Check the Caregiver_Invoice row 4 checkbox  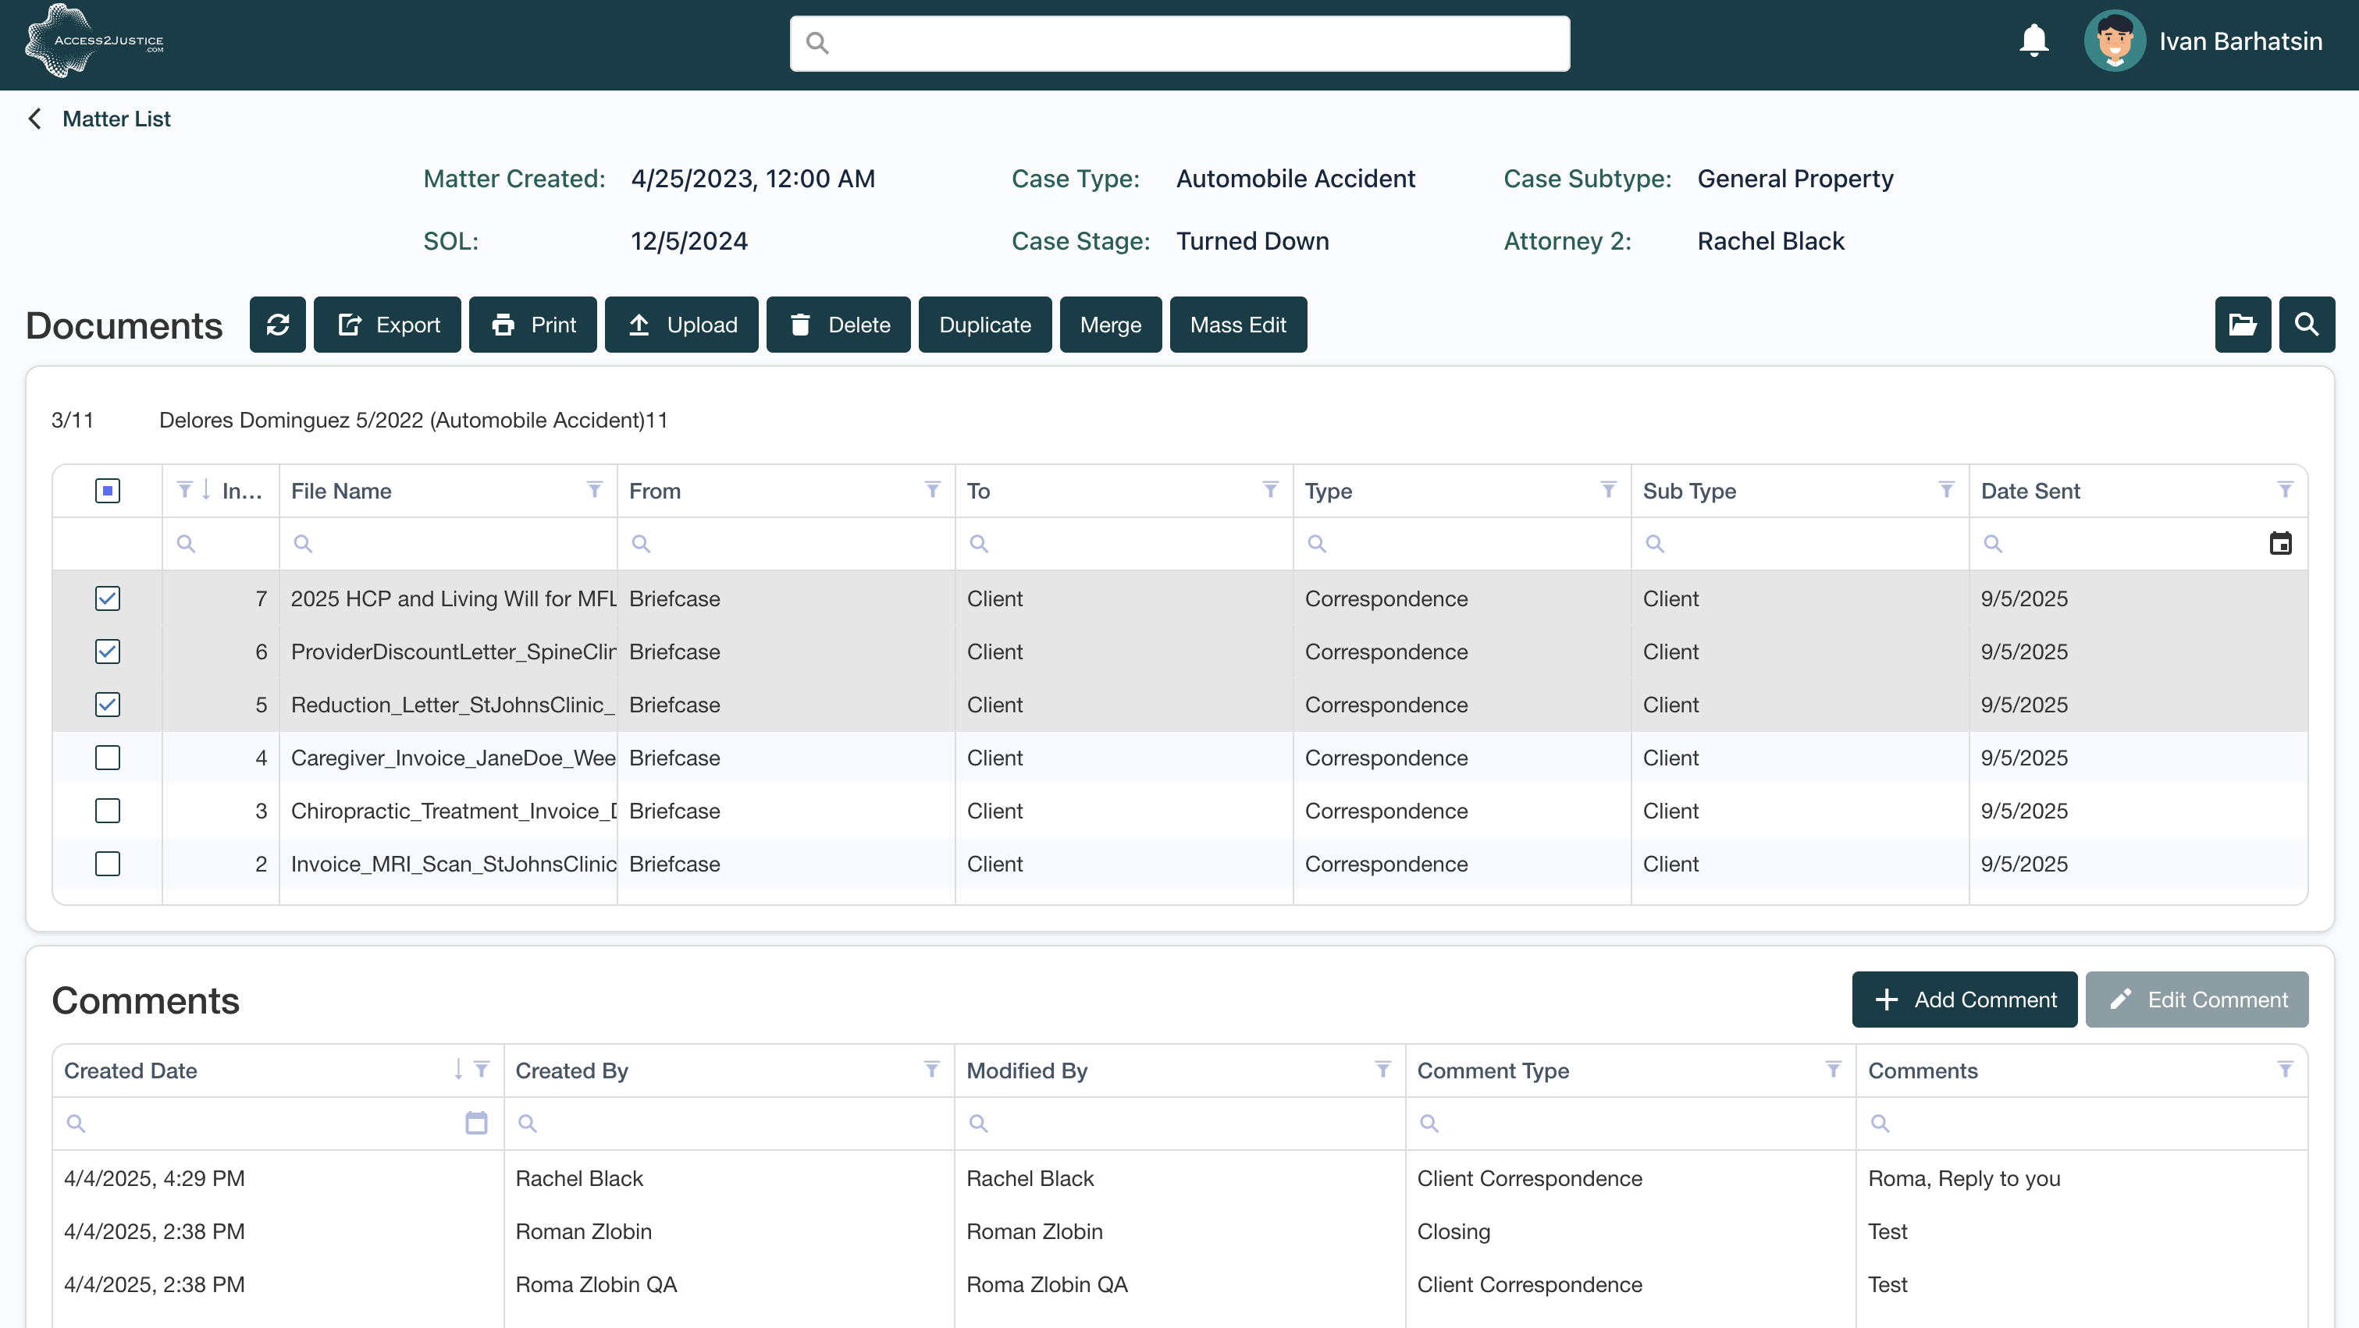click(107, 758)
